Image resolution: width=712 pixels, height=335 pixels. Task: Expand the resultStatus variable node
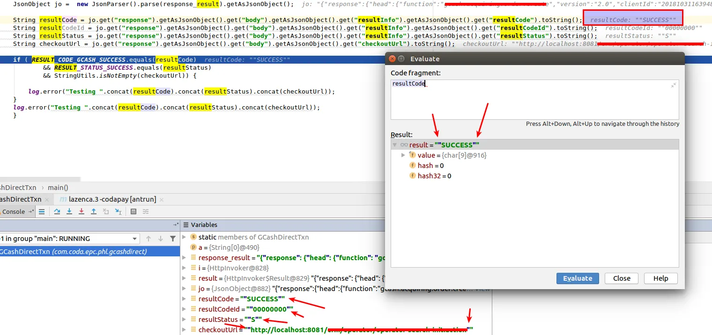click(185, 320)
